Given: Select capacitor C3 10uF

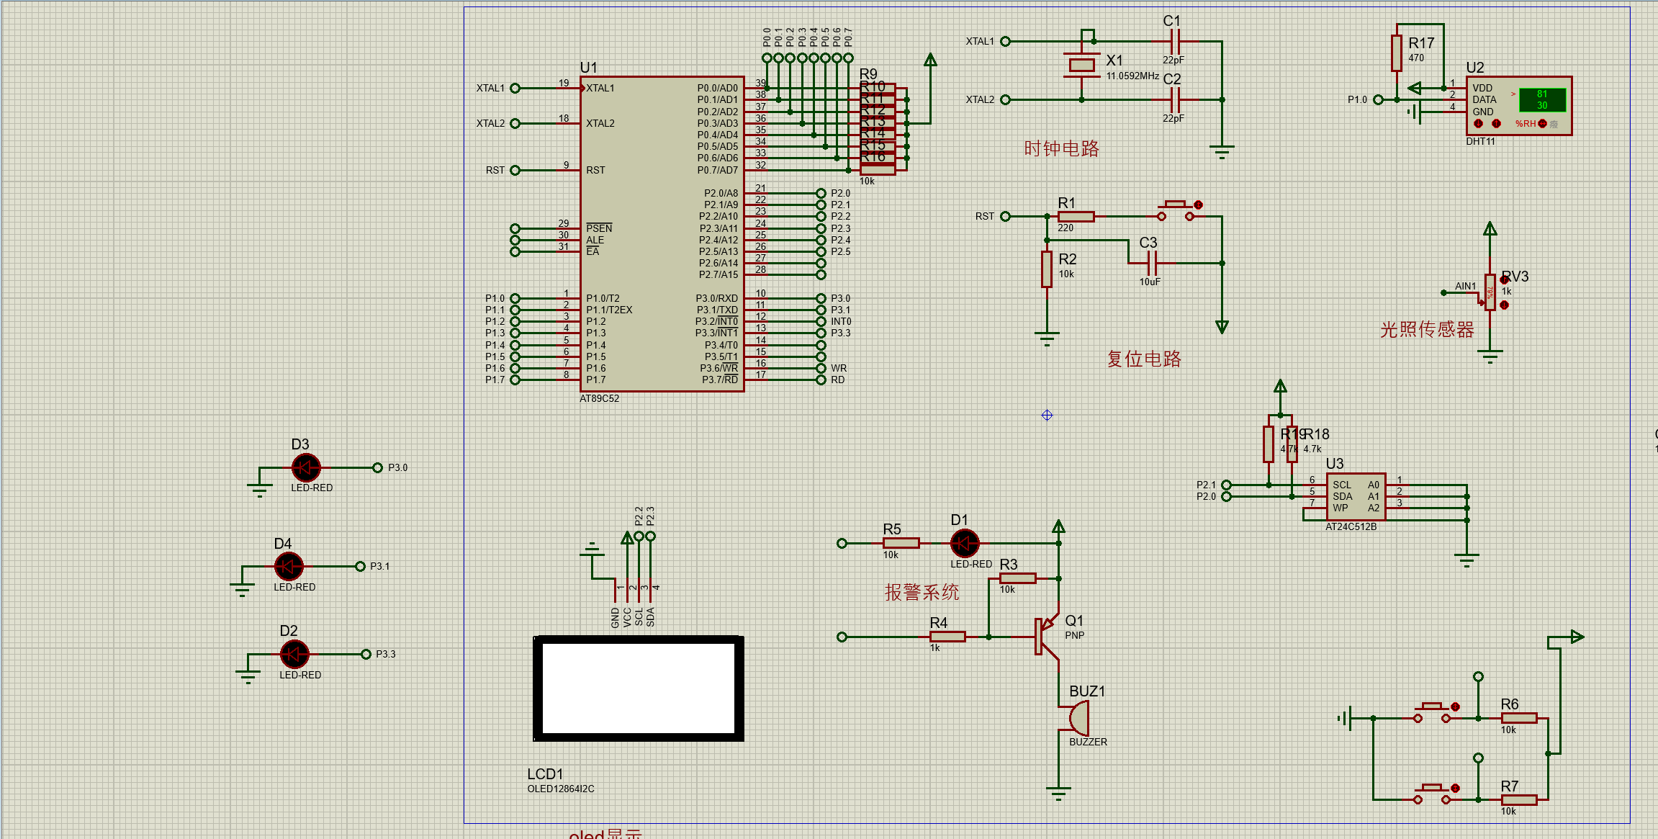Looking at the screenshot, I should coord(1152,263).
